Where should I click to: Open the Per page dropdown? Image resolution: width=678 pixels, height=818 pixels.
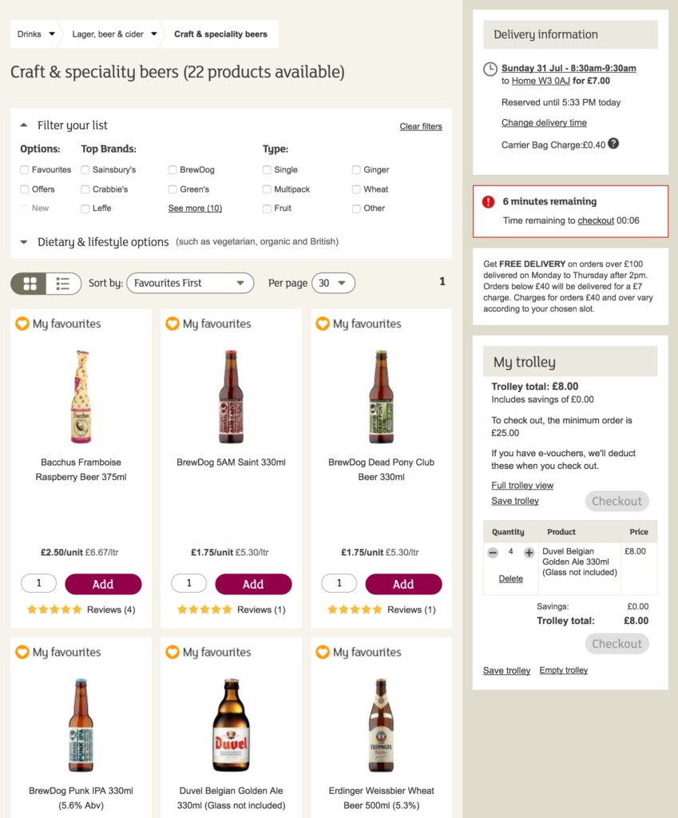point(333,283)
